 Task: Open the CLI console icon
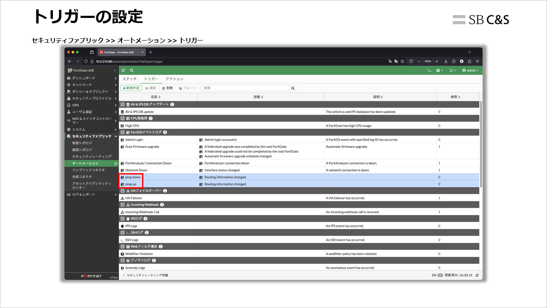(430, 70)
